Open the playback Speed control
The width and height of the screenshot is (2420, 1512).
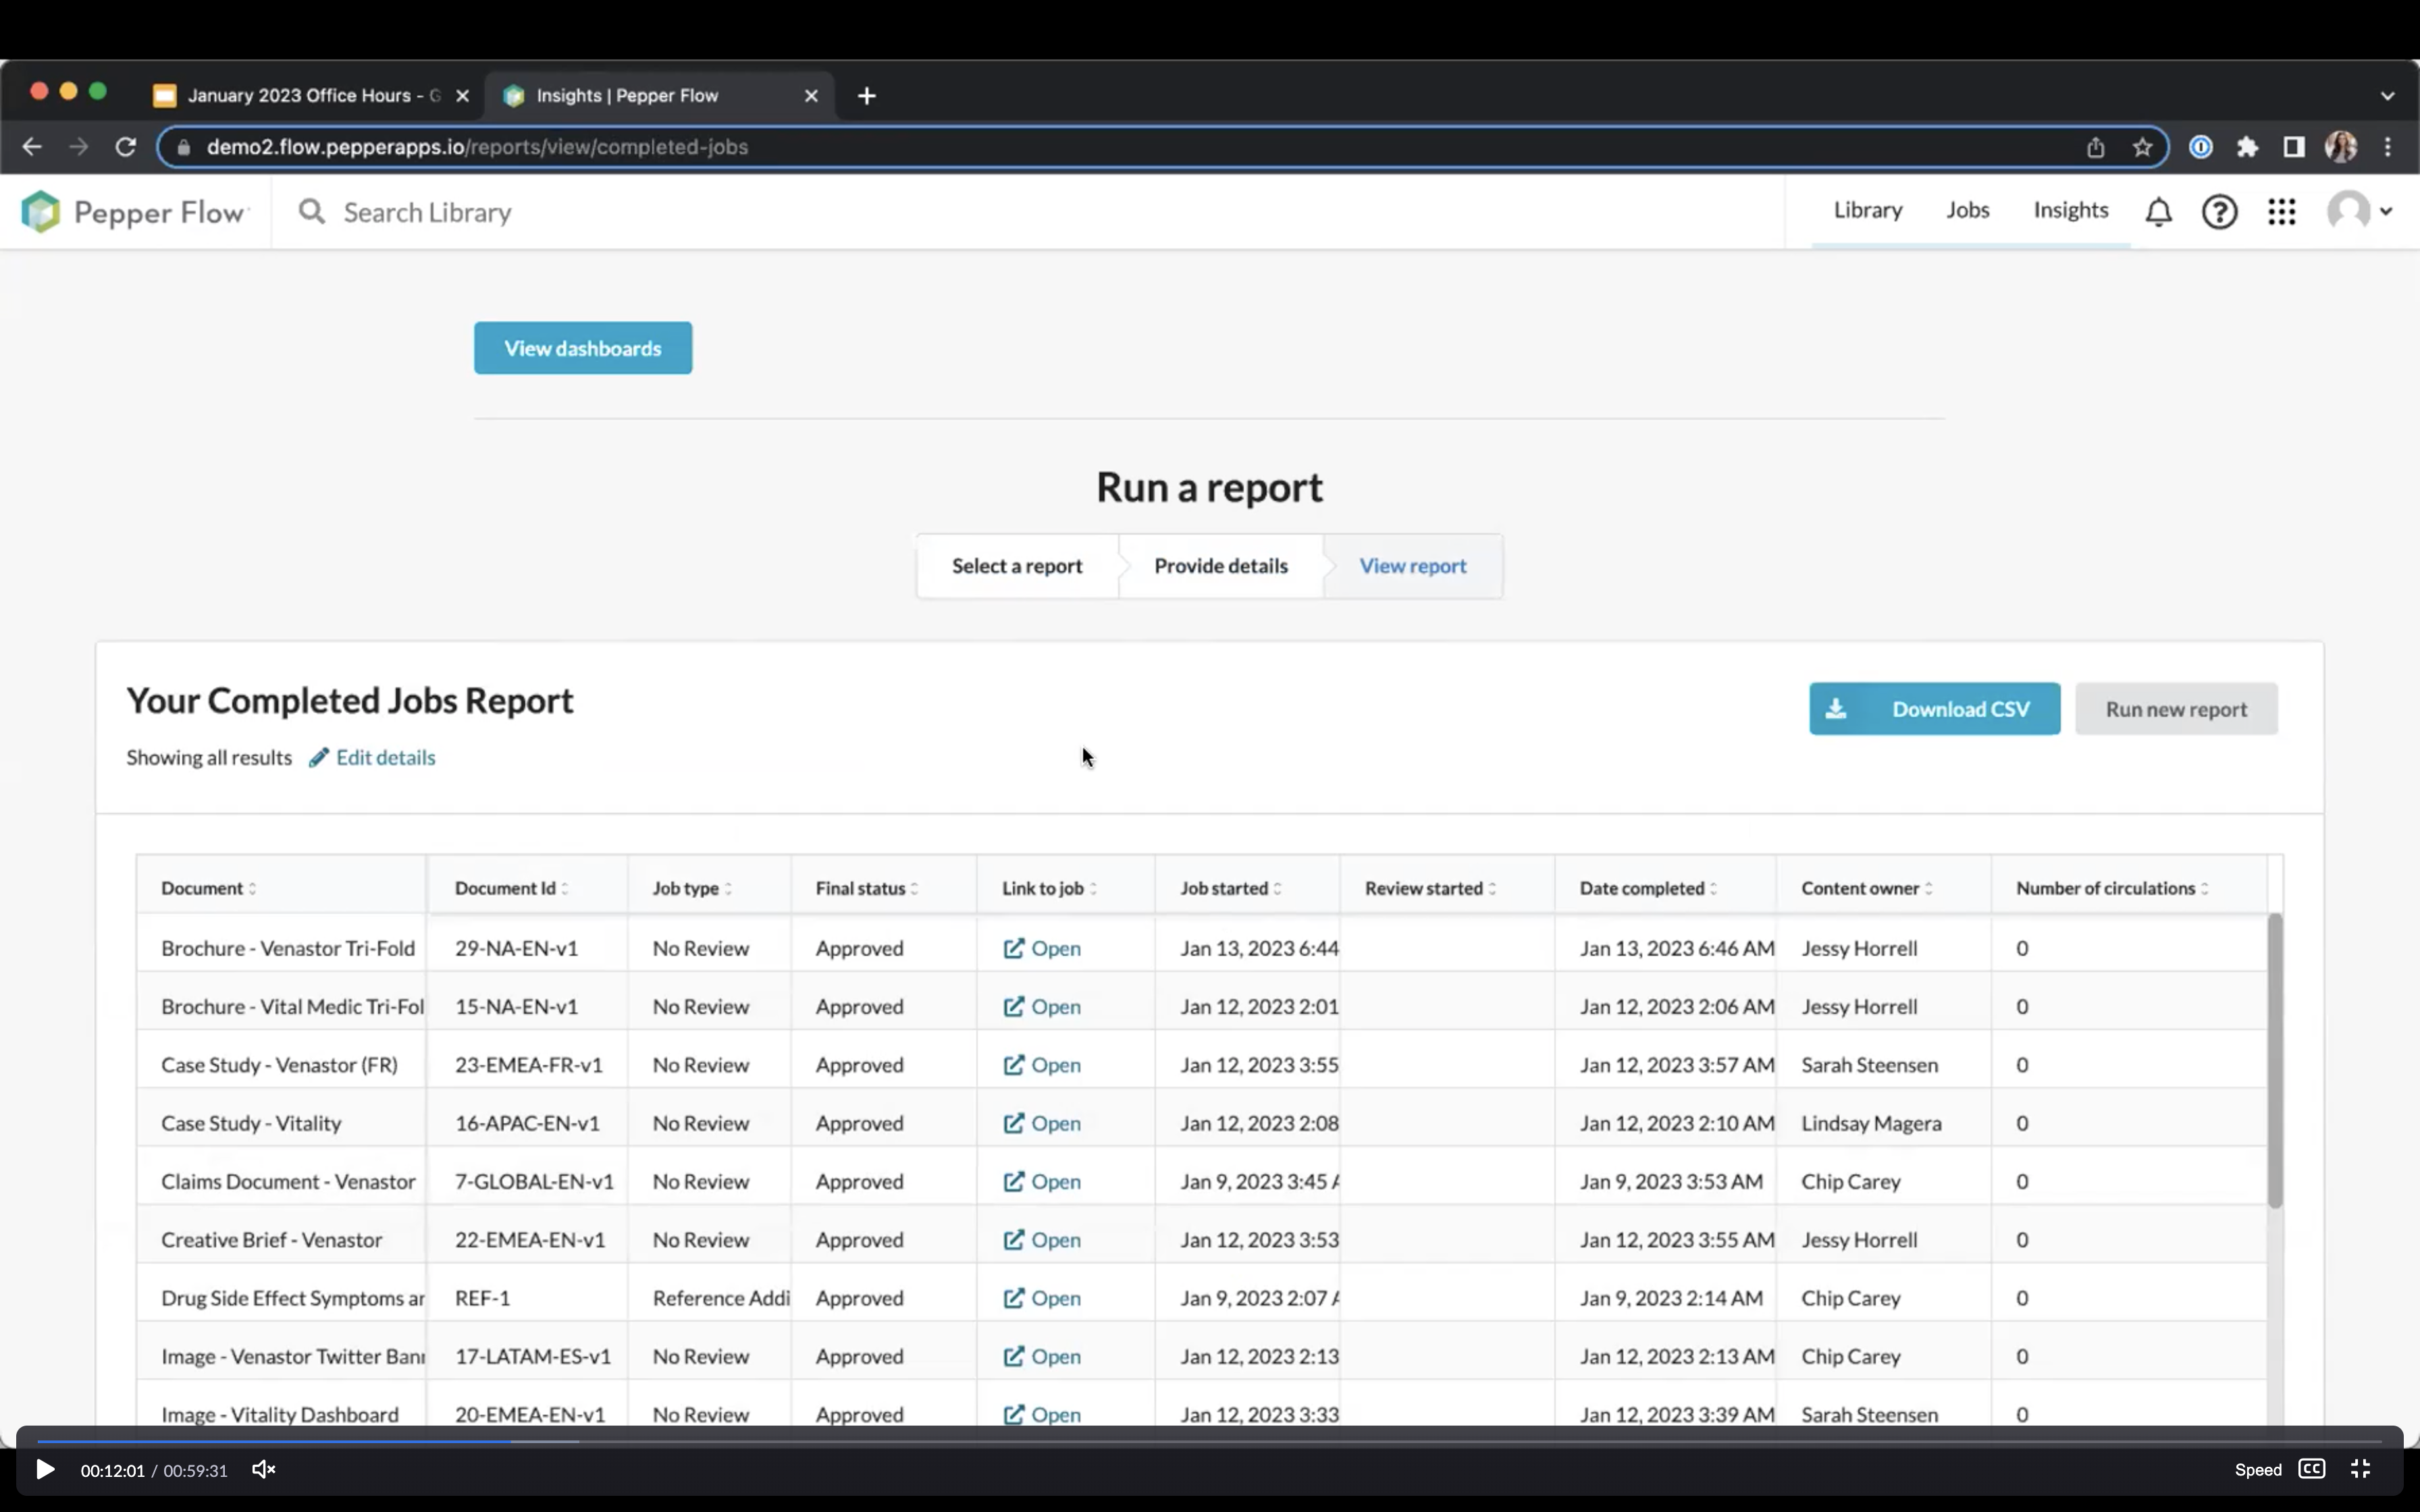(x=2258, y=1470)
